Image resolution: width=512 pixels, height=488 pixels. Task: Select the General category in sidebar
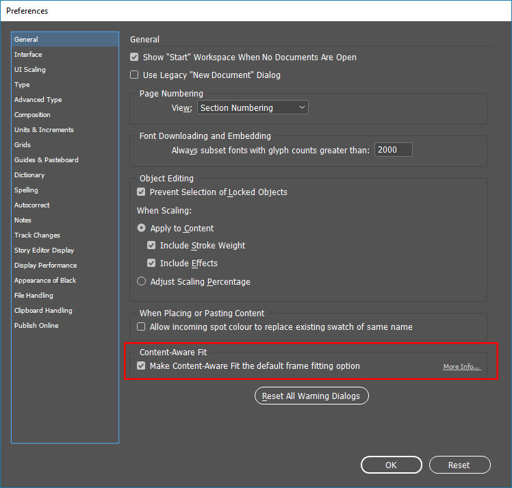coord(65,40)
